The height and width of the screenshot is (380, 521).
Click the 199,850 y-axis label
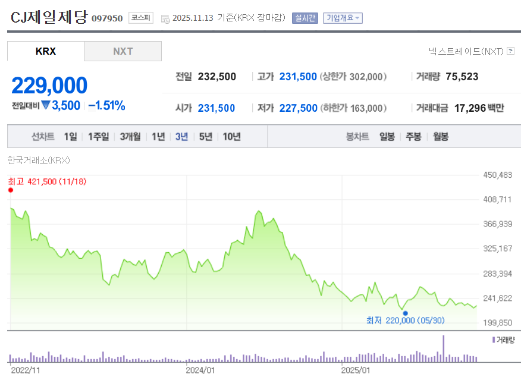pyautogui.click(x=498, y=322)
